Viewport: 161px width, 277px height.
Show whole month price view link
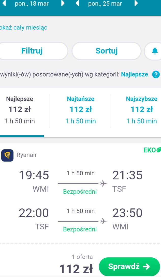tap(23, 28)
